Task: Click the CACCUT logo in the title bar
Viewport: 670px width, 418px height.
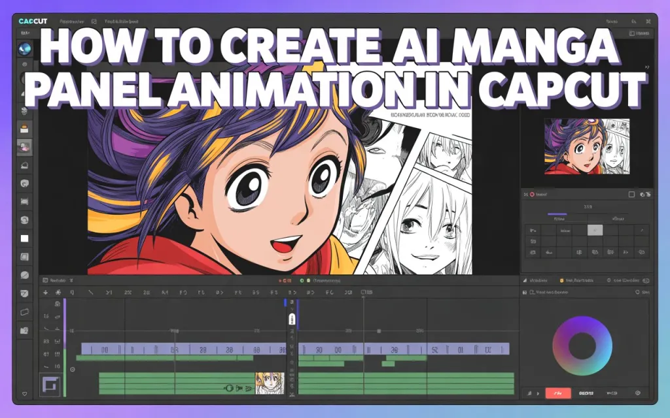Action: tap(33, 21)
